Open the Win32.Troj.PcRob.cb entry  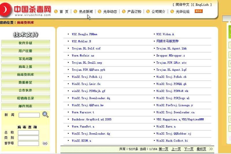(x=171, y=77)
